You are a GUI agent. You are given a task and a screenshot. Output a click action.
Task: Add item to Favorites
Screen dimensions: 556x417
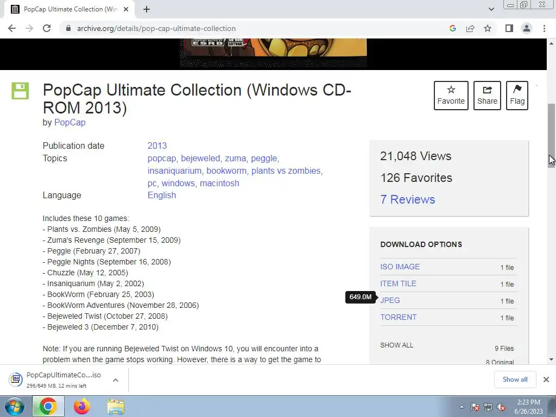pyautogui.click(x=451, y=96)
